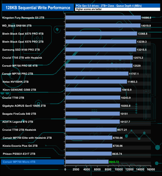Click the '6000' x-axis label
162x176 pixels.
pyautogui.click(x=97, y=169)
